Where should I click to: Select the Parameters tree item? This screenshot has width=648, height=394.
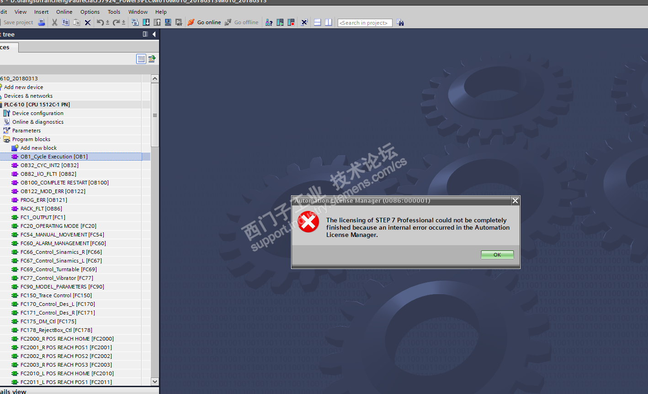pos(26,131)
